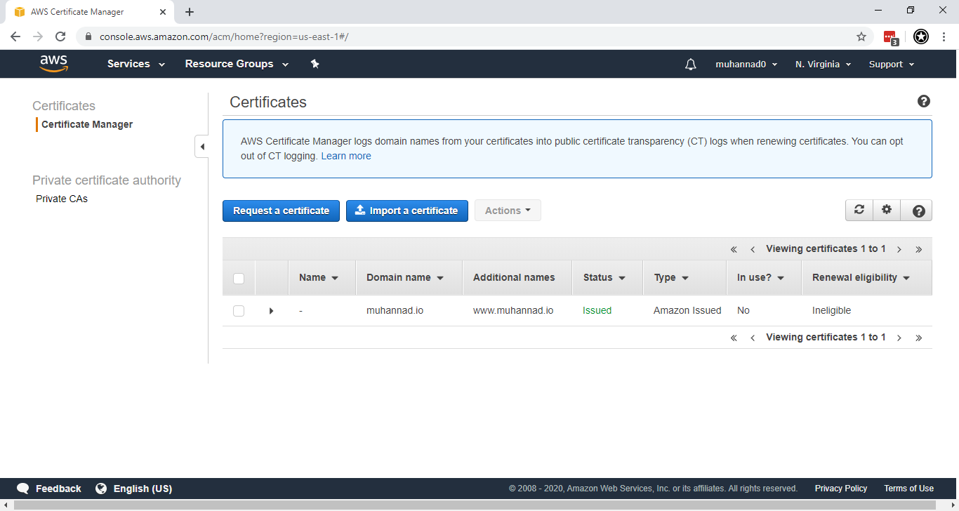The height and width of the screenshot is (511, 959).
Task: Open the Feedback dialog
Action: coord(48,488)
